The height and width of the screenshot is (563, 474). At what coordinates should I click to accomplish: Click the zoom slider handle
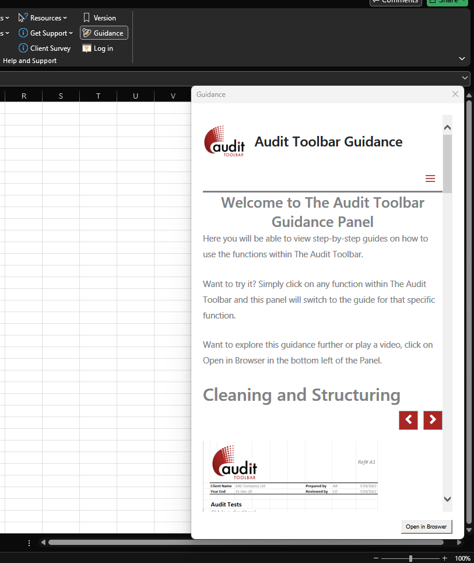pyautogui.click(x=410, y=558)
